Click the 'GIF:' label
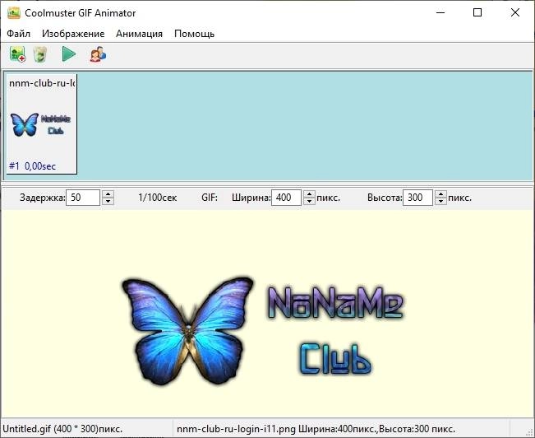 point(210,198)
